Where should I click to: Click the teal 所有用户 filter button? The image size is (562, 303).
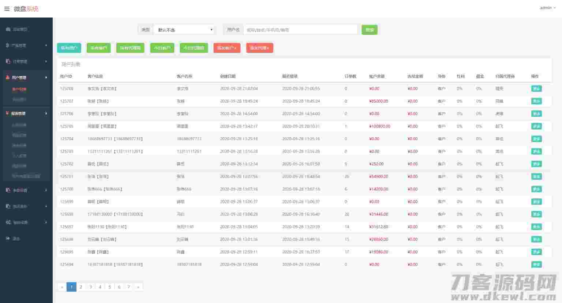click(69, 48)
